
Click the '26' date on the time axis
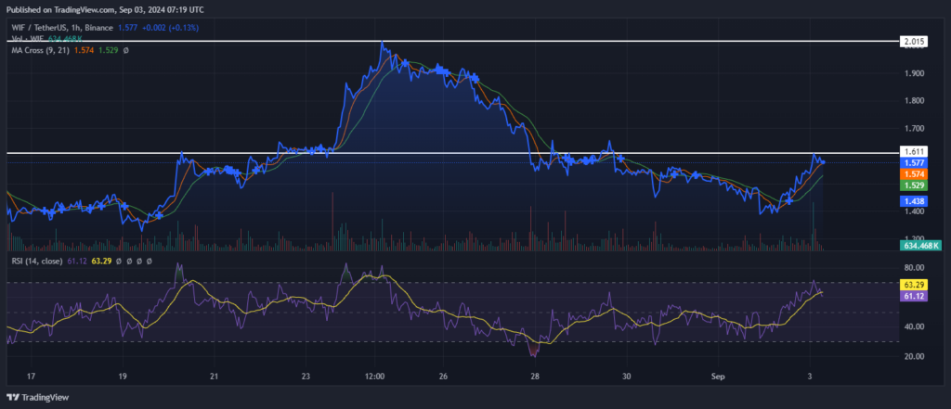point(443,377)
